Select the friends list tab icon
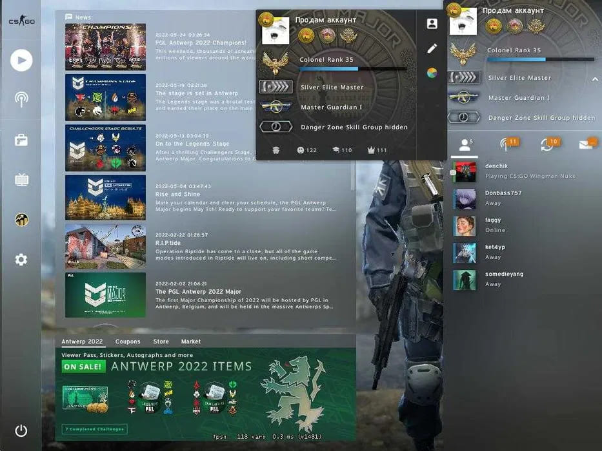 (x=465, y=145)
